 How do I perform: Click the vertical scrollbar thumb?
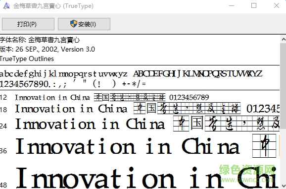pos(283,86)
